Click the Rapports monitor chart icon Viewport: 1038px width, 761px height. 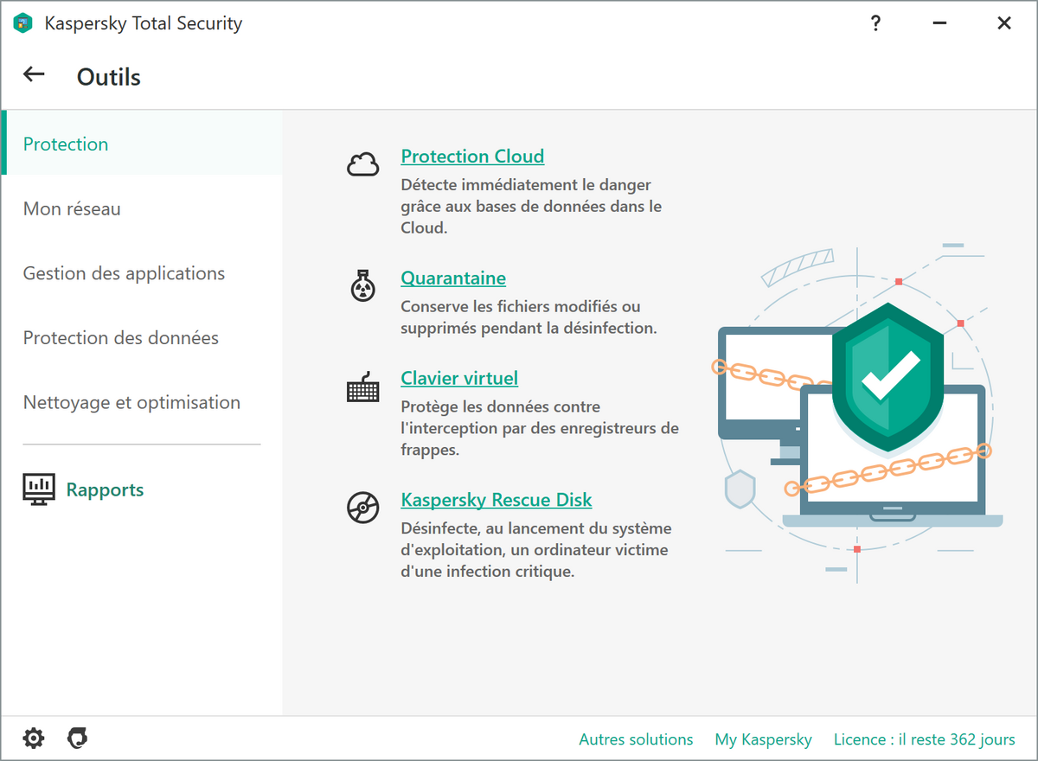[x=39, y=489]
